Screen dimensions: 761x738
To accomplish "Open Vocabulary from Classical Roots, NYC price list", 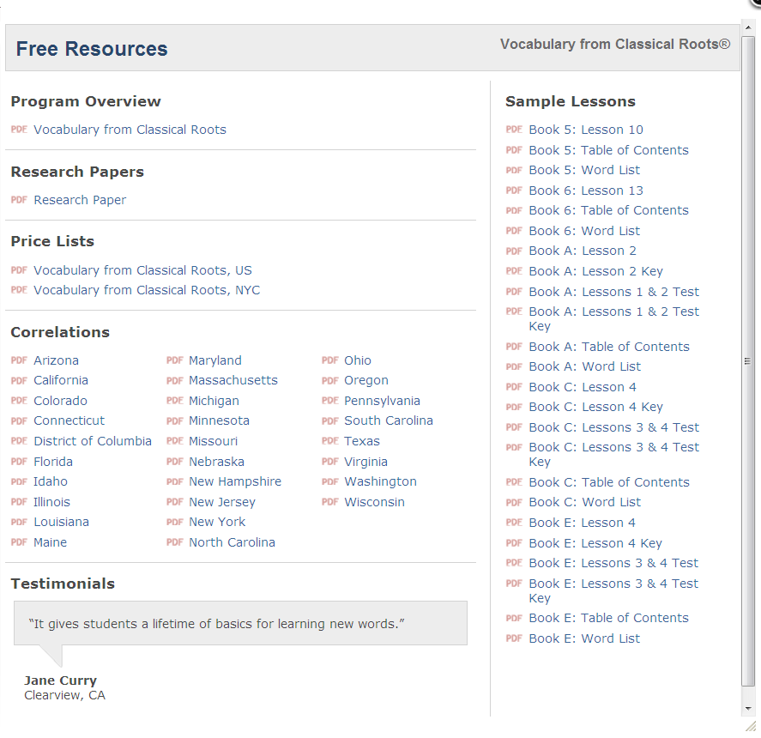I will [x=147, y=290].
